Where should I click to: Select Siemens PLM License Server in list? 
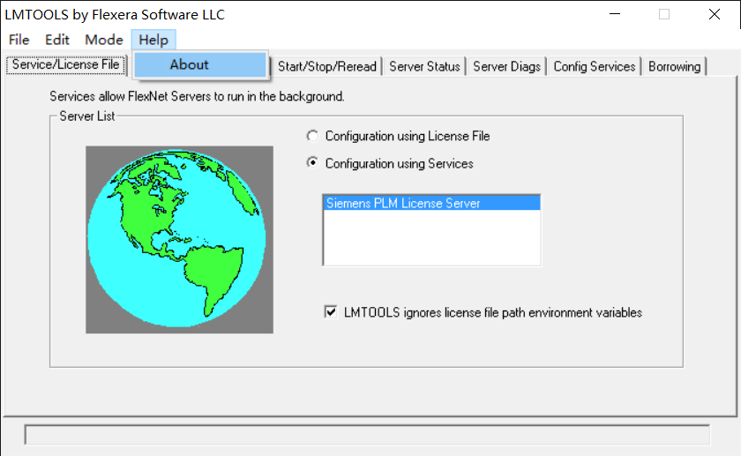(430, 203)
